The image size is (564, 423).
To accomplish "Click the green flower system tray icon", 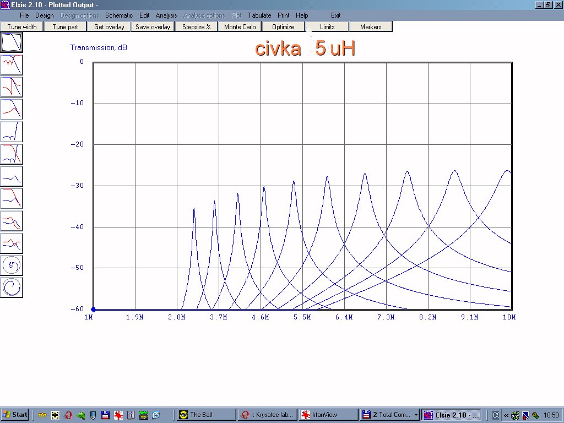I will pos(515,415).
